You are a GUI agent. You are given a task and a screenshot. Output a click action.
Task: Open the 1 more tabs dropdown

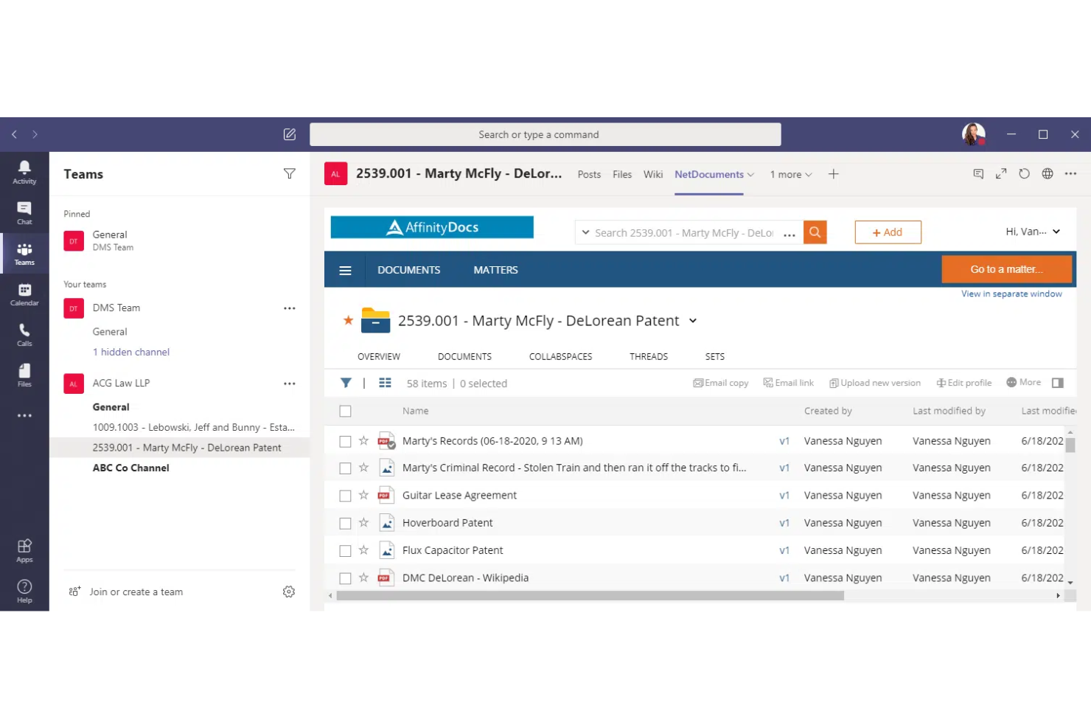point(791,175)
